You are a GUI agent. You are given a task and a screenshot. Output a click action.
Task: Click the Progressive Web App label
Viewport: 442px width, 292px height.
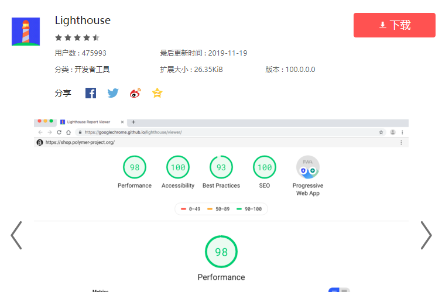point(308,190)
